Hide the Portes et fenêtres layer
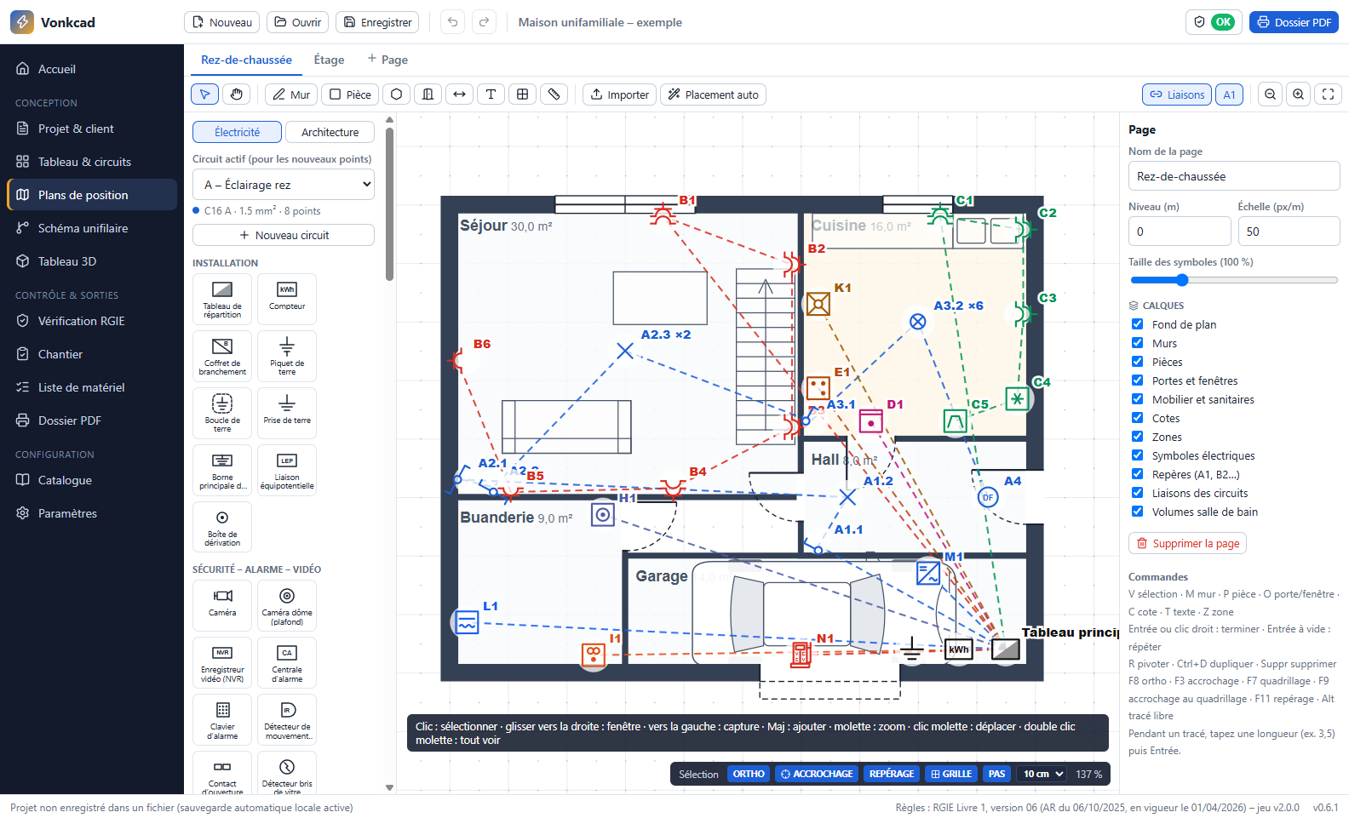This screenshot has height=818, width=1349. 1137,380
